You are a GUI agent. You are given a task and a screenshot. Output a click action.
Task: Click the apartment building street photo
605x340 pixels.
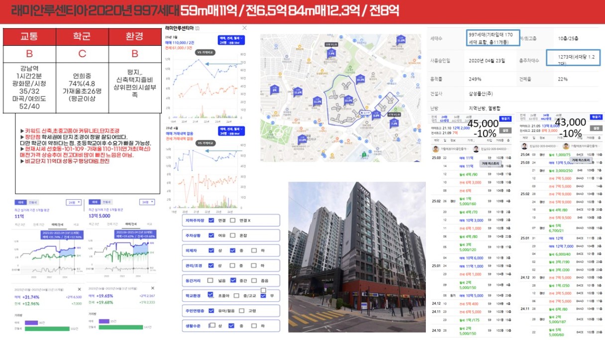point(358,256)
